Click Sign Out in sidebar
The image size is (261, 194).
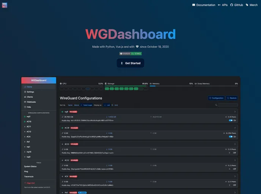30,183
